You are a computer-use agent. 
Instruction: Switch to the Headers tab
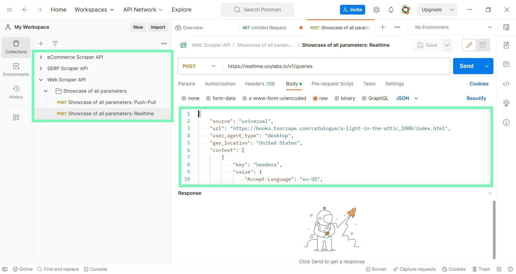point(260,84)
